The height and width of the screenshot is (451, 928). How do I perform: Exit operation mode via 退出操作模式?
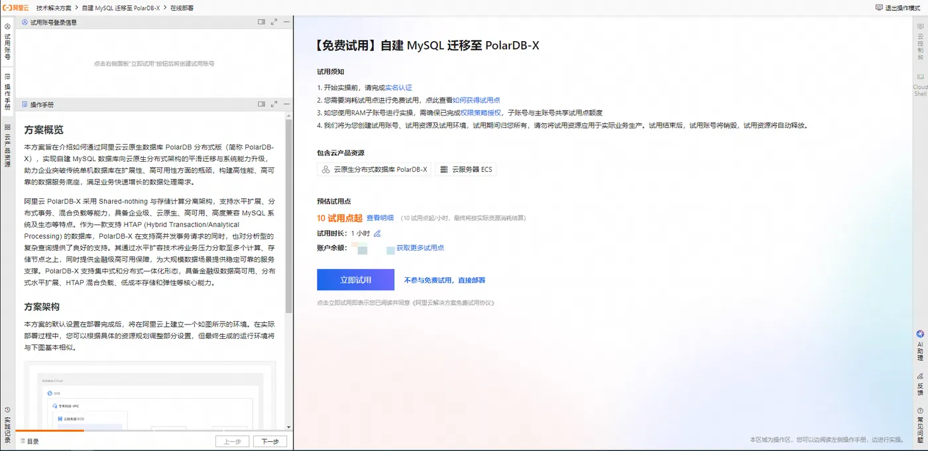pos(897,7)
